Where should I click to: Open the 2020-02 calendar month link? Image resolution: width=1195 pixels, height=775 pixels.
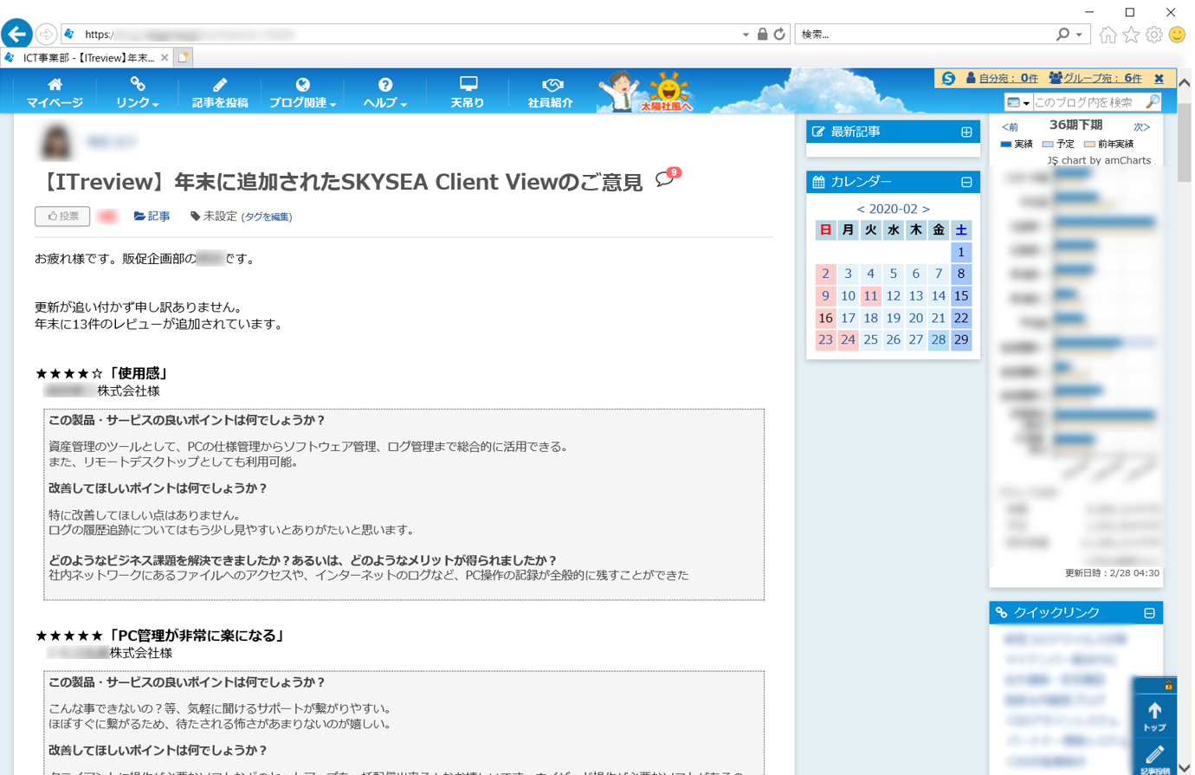coord(893,209)
